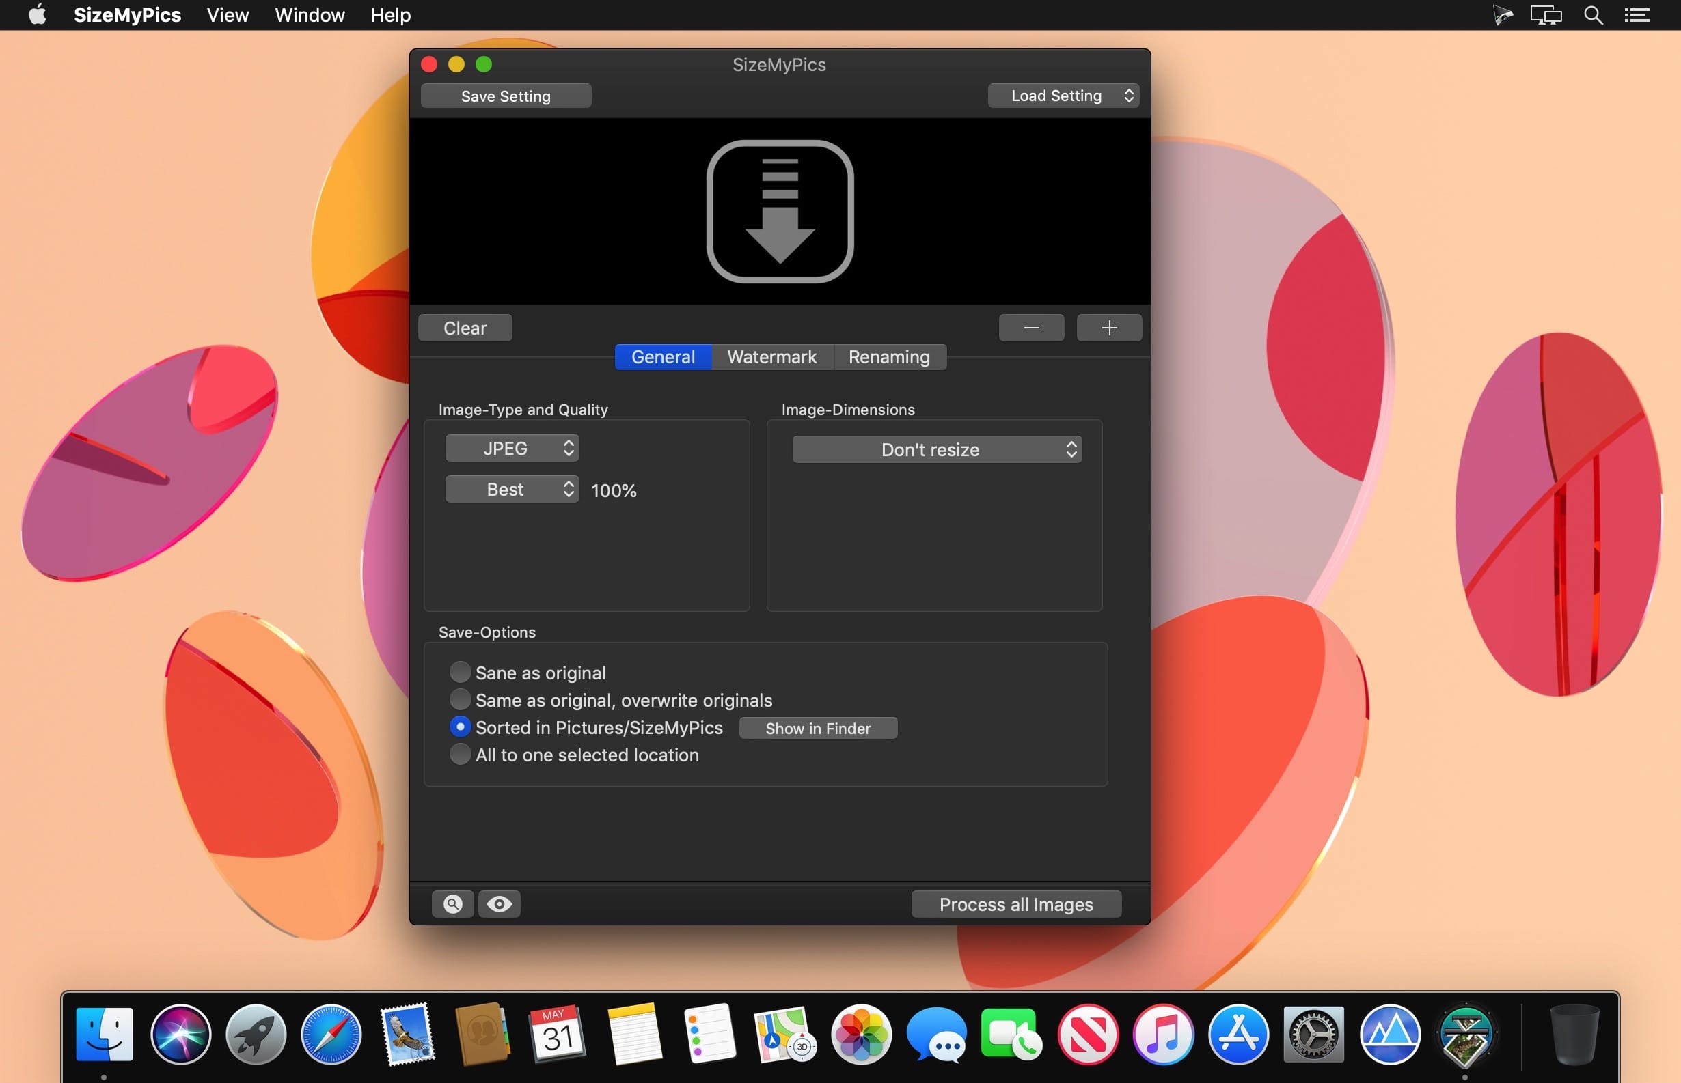This screenshot has height=1083, width=1681.
Task: Open the JPEG image type dropdown
Action: (x=512, y=448)
